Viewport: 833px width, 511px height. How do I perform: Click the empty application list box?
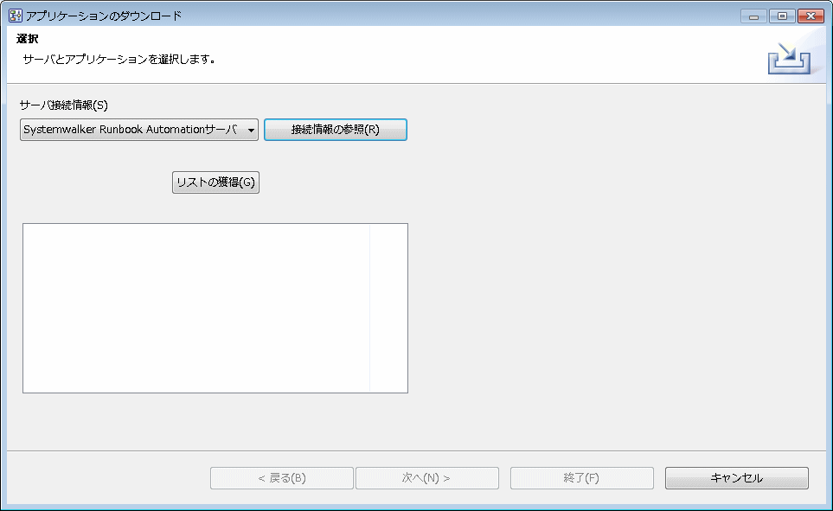(x=215, y=308)
